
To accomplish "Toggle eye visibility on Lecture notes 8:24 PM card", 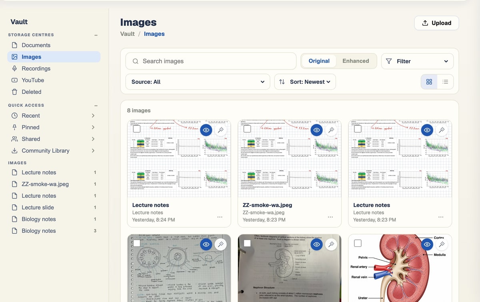I will coord(206,130).
